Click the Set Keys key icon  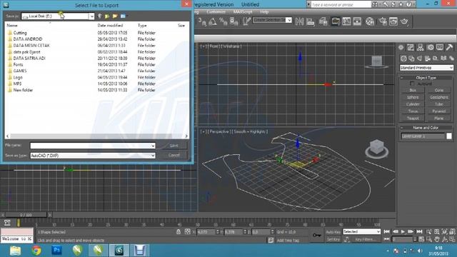coord(317,235)
